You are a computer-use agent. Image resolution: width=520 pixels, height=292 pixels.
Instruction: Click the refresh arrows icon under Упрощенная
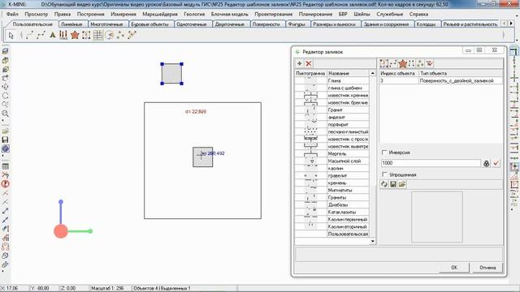384,184
